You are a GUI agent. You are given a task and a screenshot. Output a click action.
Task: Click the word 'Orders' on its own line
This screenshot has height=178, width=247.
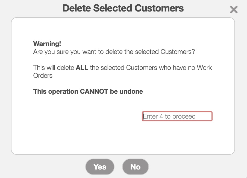(43, 75)
